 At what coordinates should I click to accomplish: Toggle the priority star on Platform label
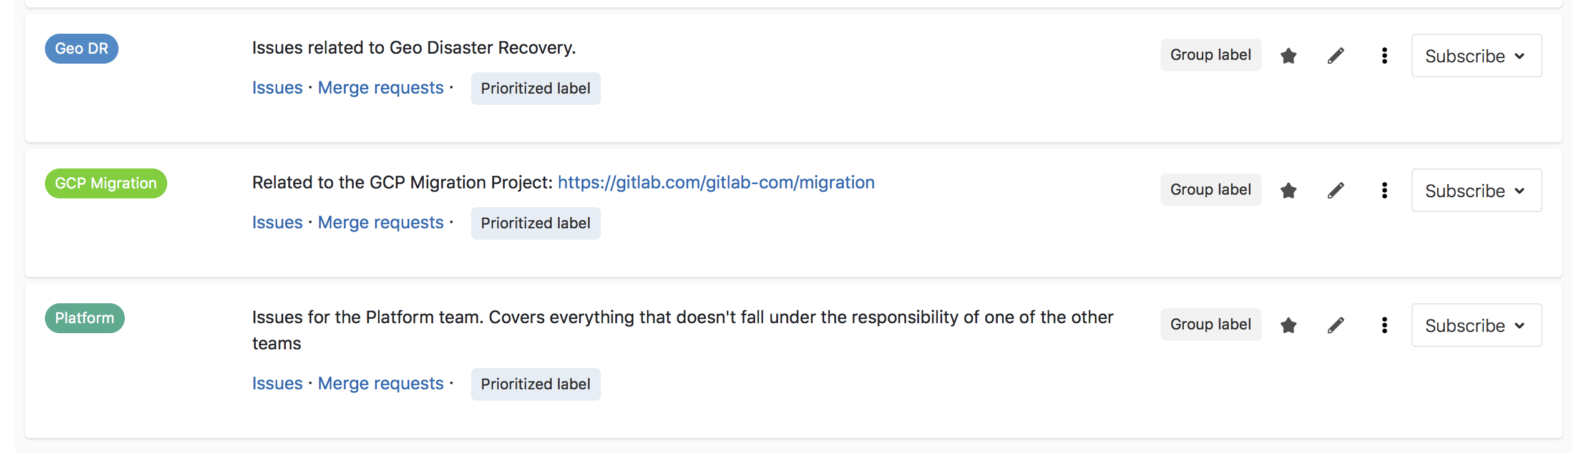[x=1288, y=324]
